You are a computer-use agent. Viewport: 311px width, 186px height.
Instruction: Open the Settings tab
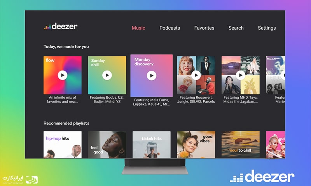click(267, 28)
